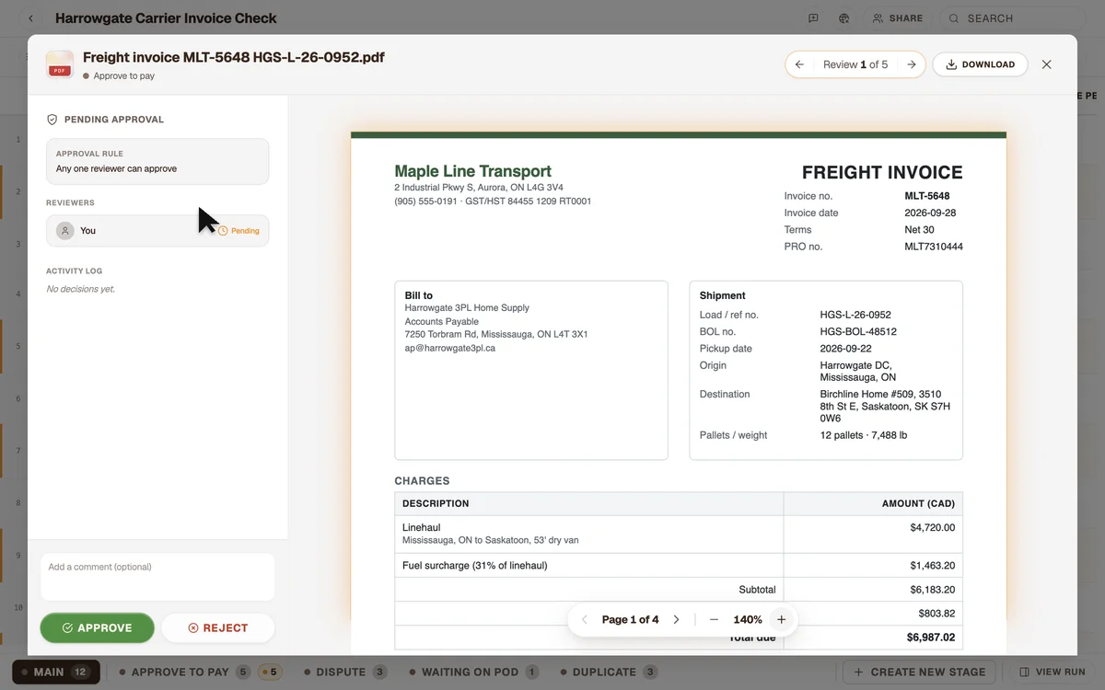The height and width of the screenshot is (690, 1105).
Task: Click the linehaul amount '$4,720.00'
Action: coord(932,528)
